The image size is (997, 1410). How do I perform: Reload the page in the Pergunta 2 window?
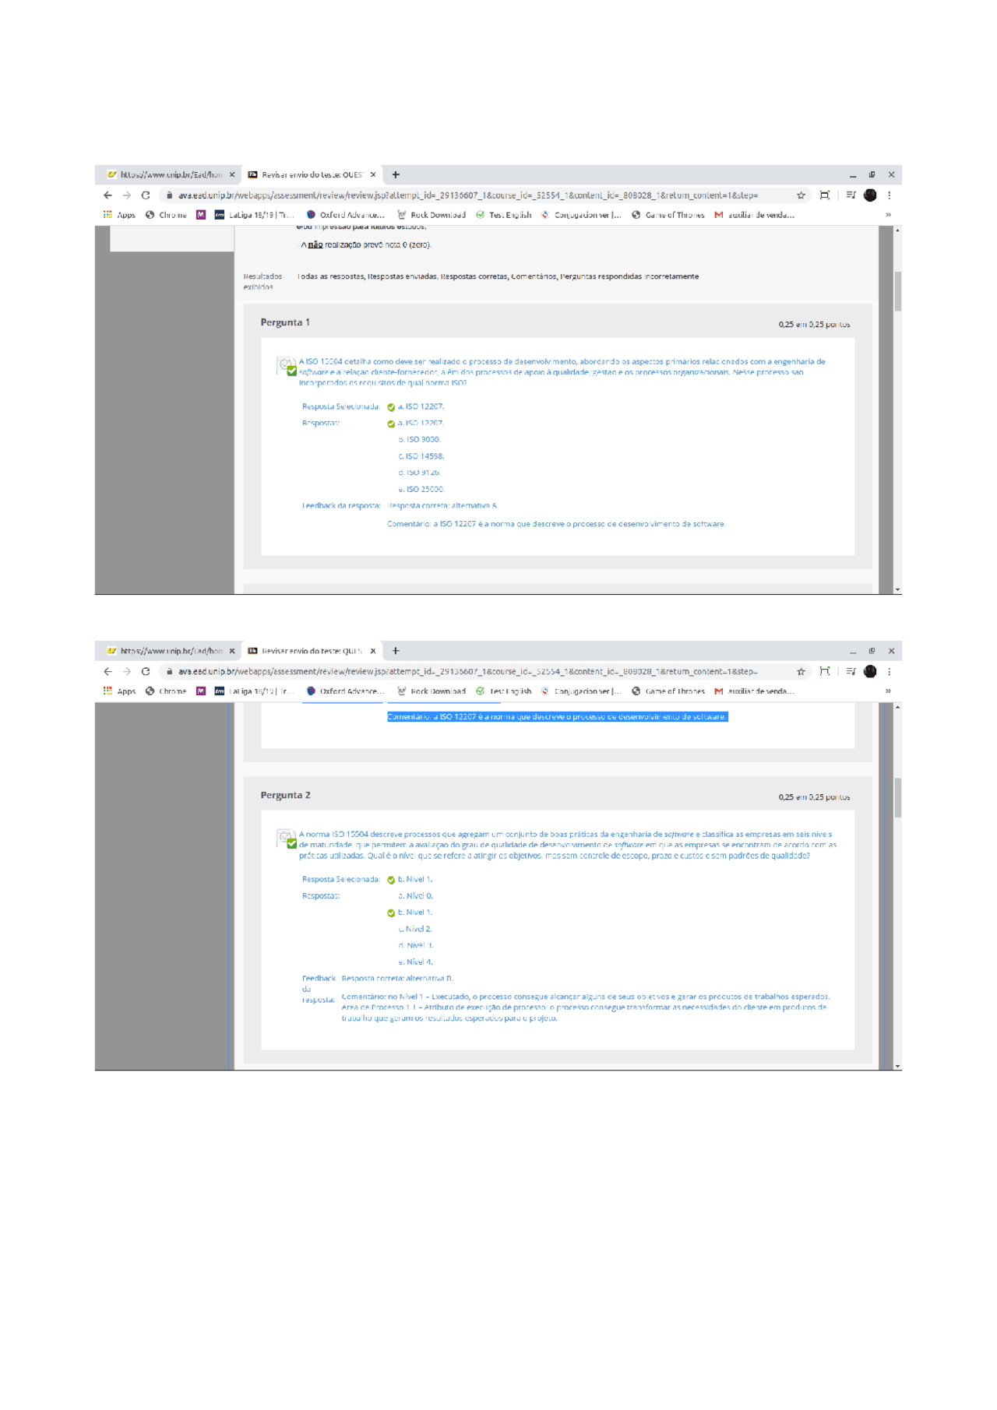point(146,671)
